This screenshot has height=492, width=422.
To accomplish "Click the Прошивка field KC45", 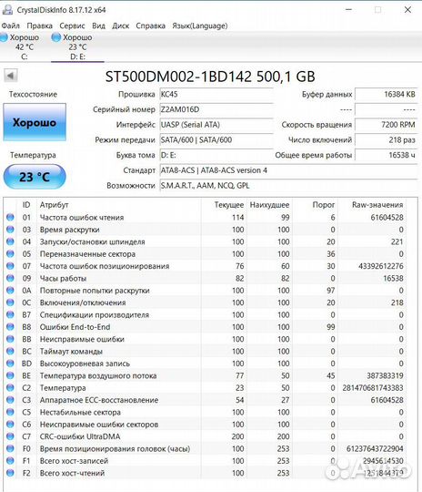I will [216, 94].
